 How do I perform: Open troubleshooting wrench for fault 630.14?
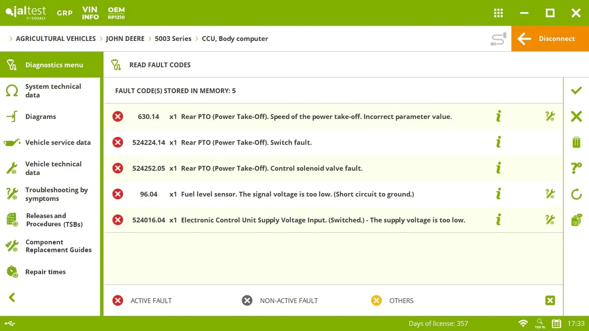click(x=550, y=116)
